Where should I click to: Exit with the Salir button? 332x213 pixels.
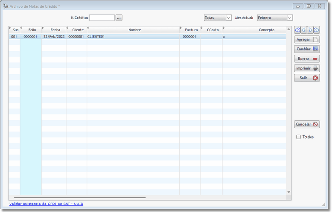pos(307,78)
